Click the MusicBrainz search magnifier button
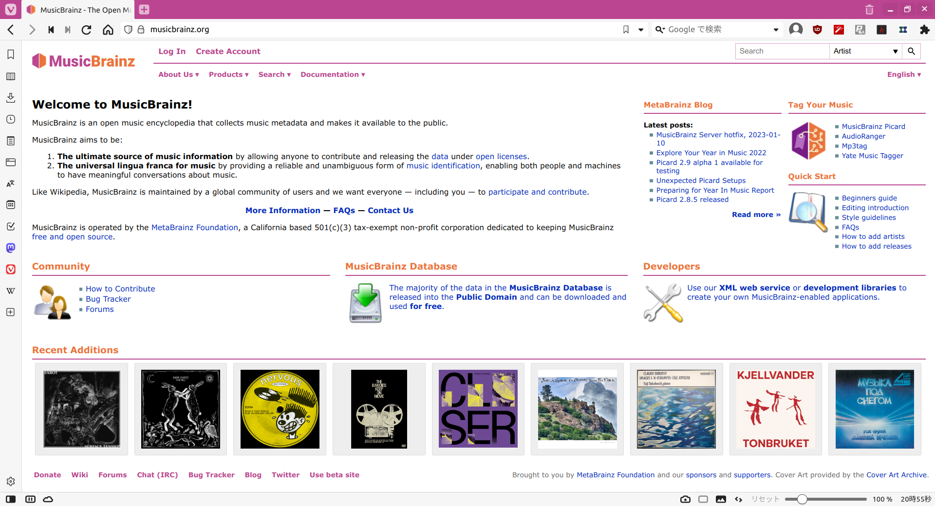The height and width of the screenshot is (506, 935). coord(911,51)
